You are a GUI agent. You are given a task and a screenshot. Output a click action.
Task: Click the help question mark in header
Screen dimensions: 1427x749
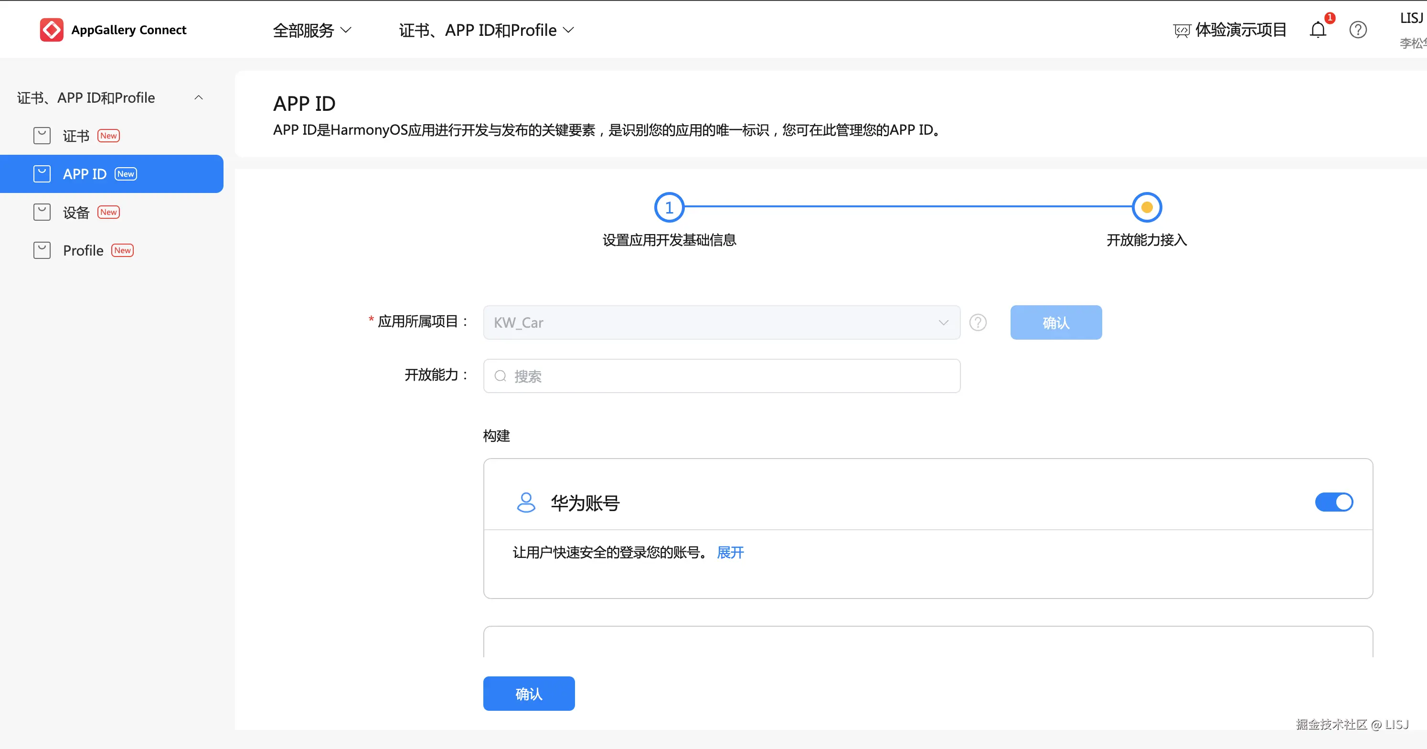click(x=1358, y=30)
